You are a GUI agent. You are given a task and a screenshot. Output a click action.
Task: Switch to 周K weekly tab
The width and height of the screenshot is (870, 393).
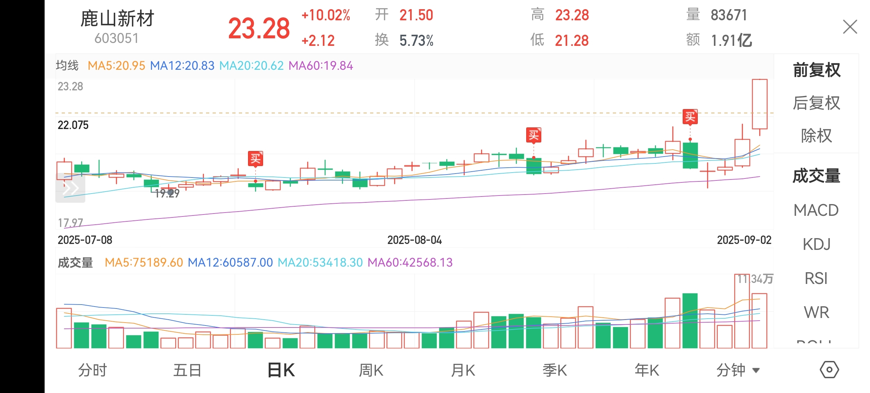coord(371,370)
